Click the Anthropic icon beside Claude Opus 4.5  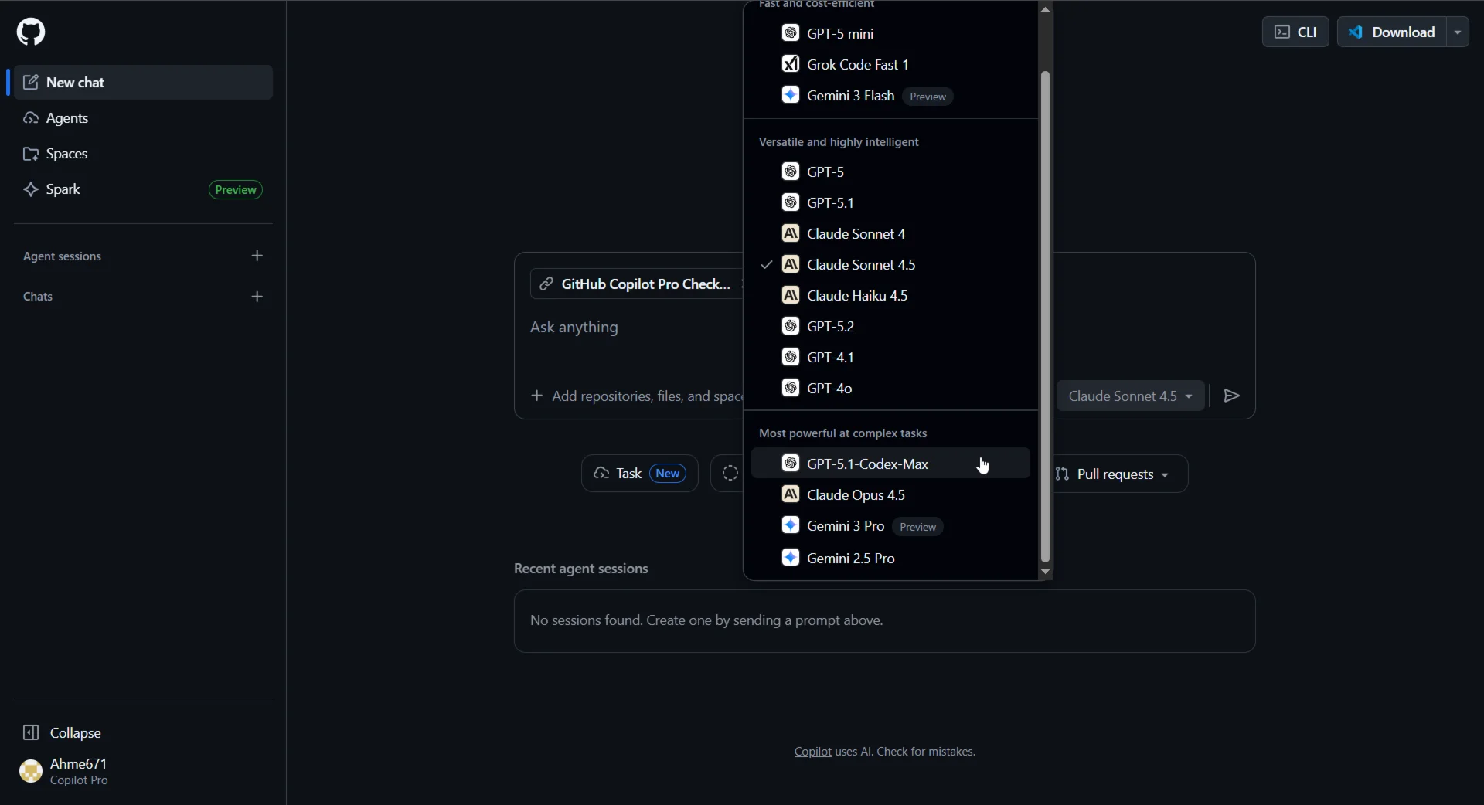790,494
